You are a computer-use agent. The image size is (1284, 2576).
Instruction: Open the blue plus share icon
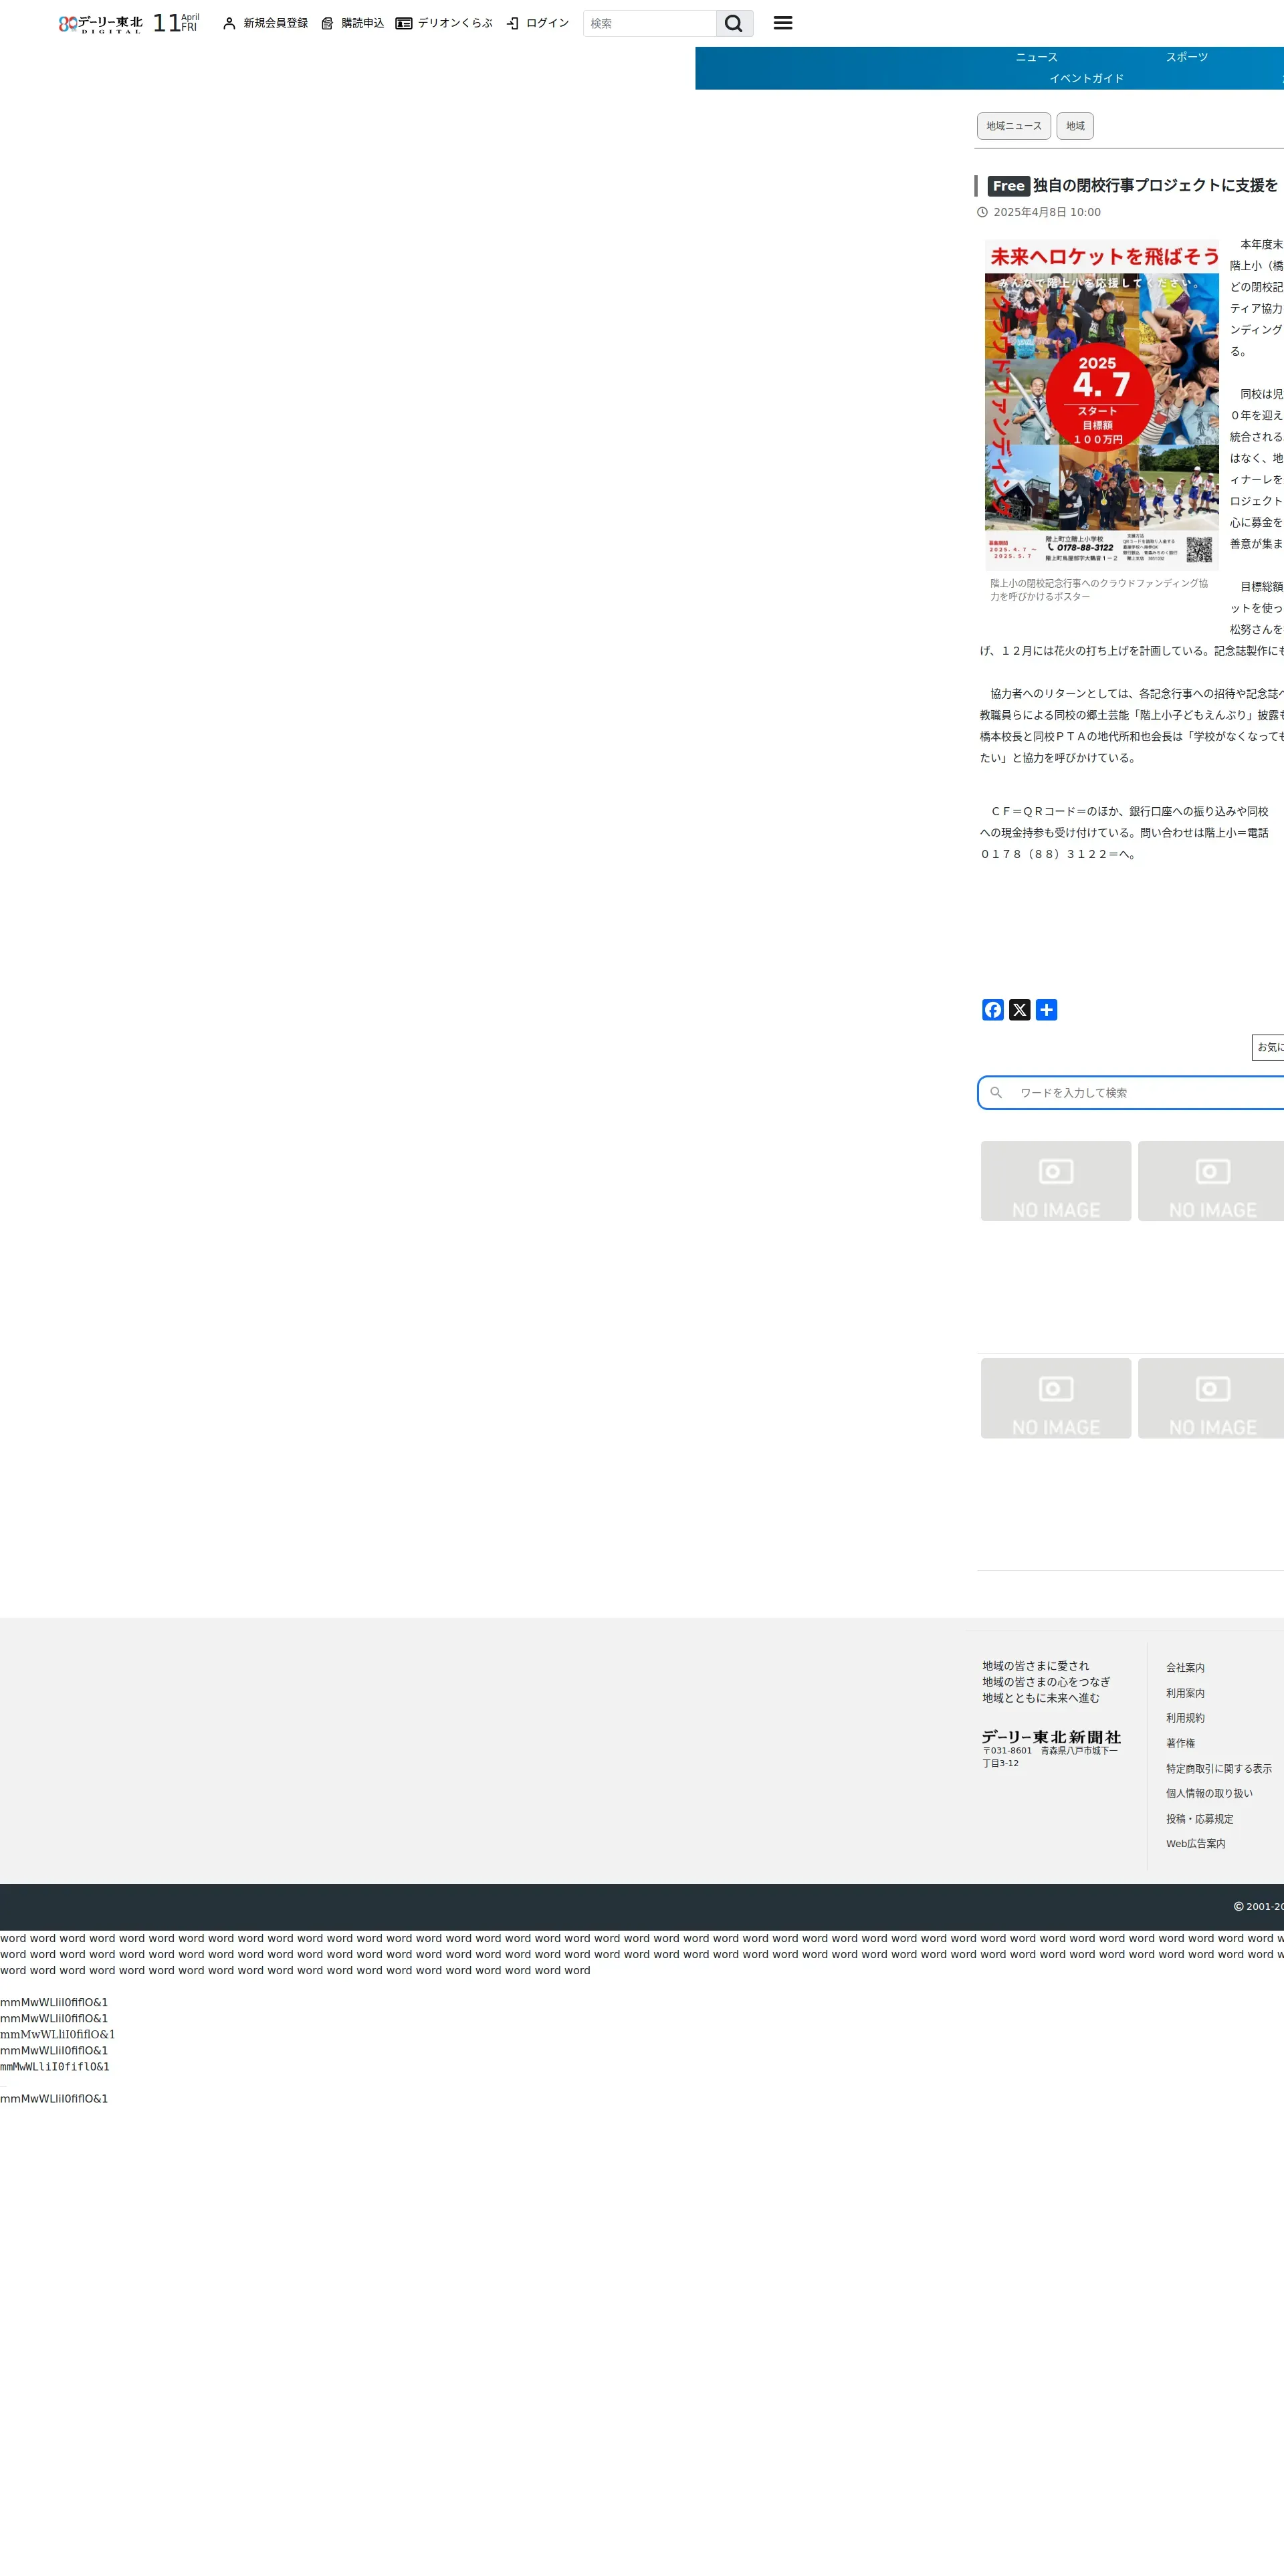[1046, 1010]
